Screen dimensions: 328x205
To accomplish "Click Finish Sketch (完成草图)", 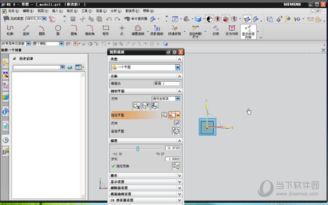I will tap(13, 19).
